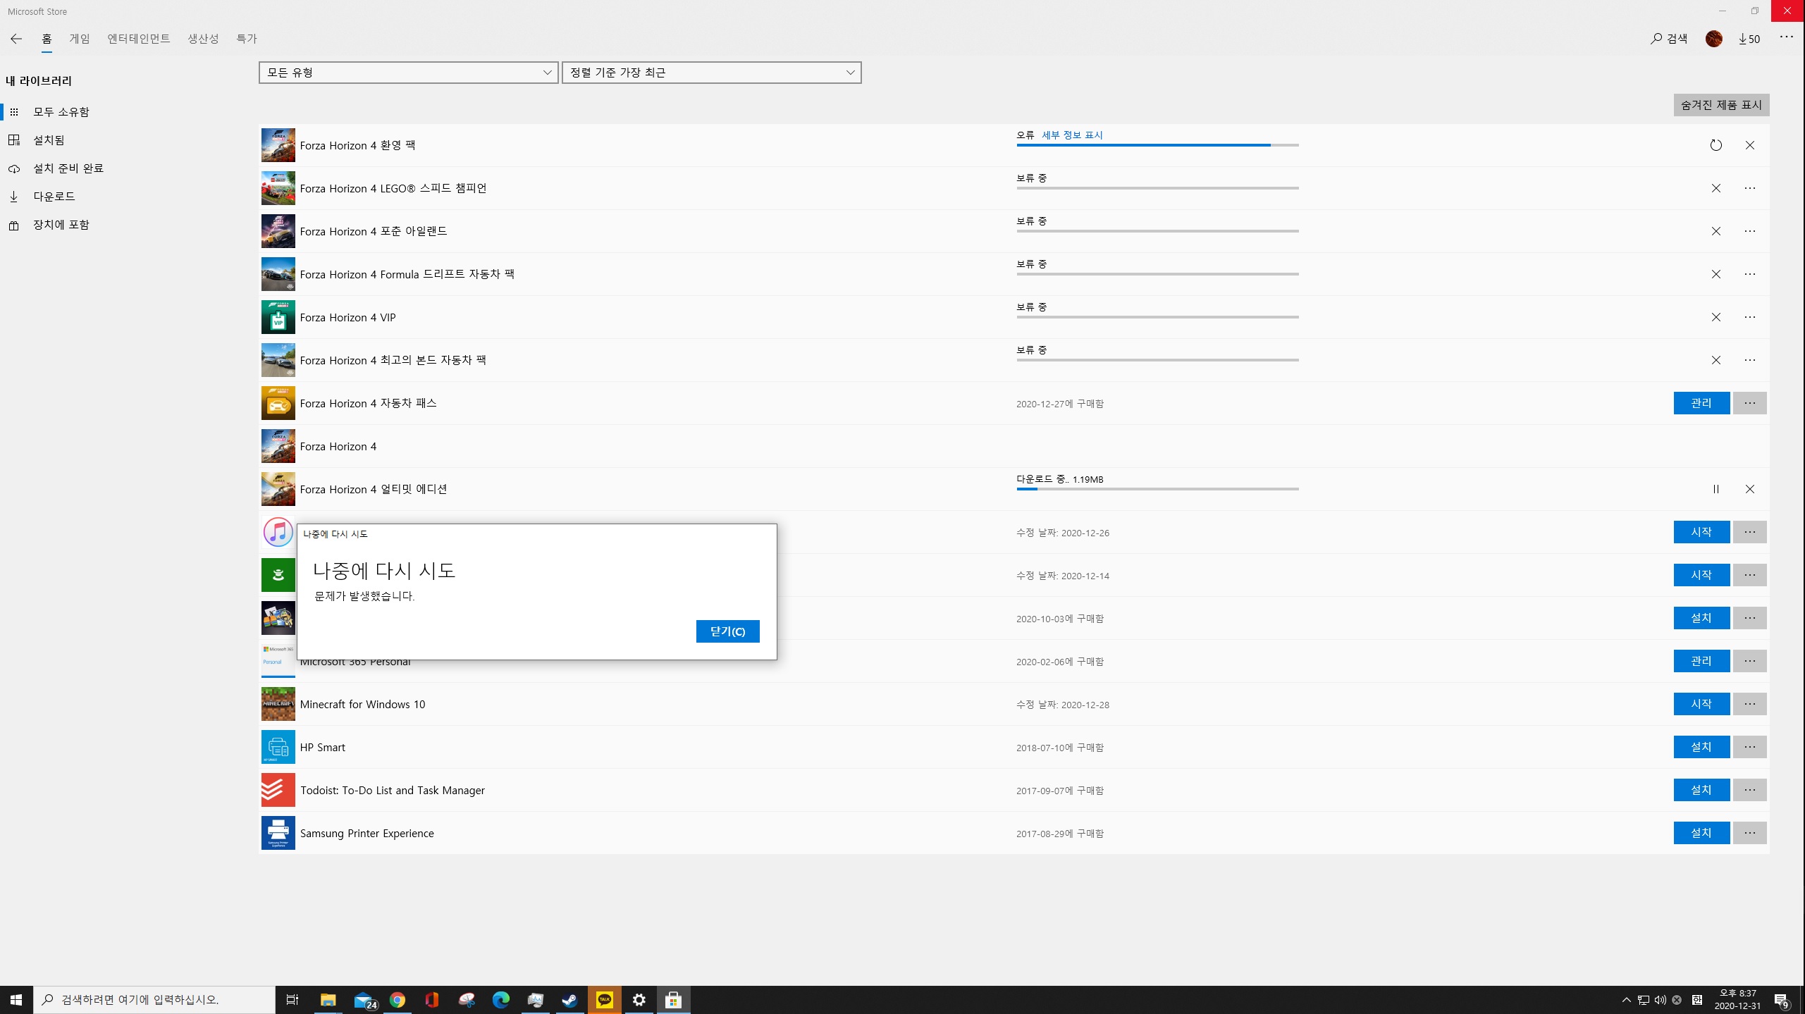This screenshot has height=1014, width=1805.
Task: Focus the taskbar search input field
Action: point(154,1000)
